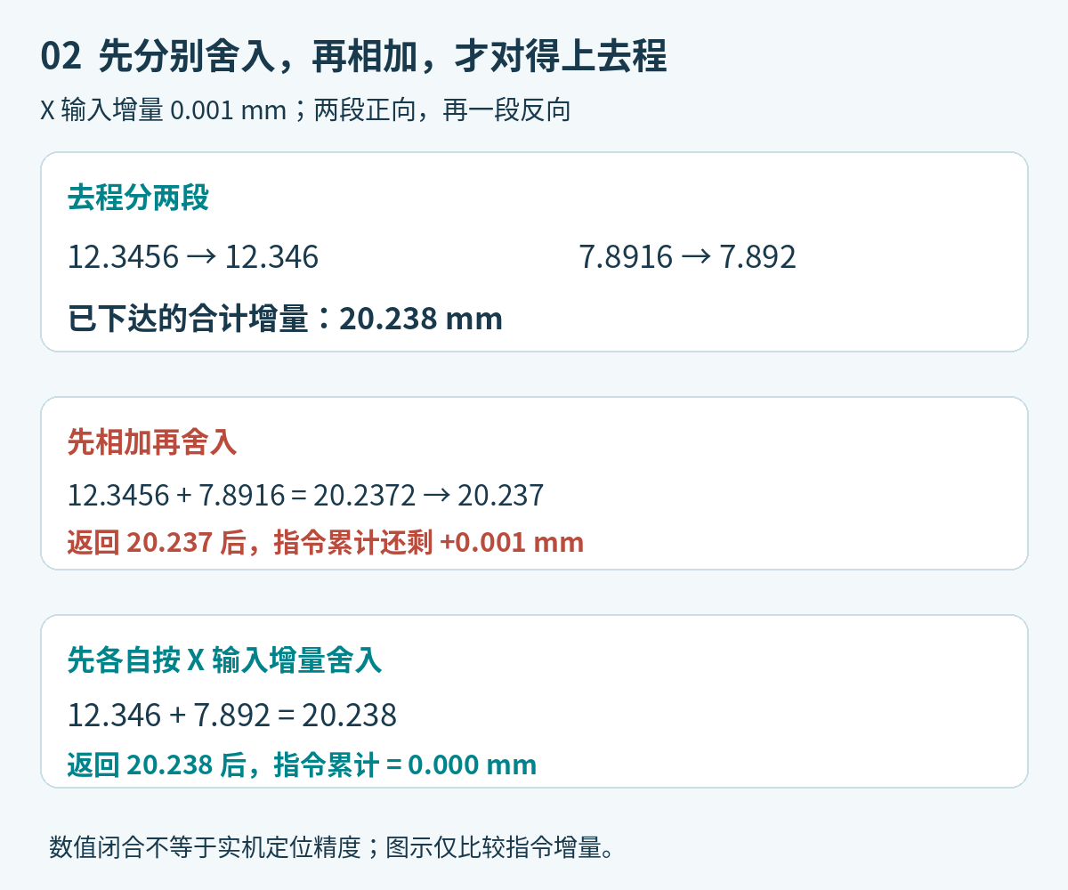The height and width of the screenshot is (890, 1068).
Task: Select the heading '去程分两段'
Action: 139,198
